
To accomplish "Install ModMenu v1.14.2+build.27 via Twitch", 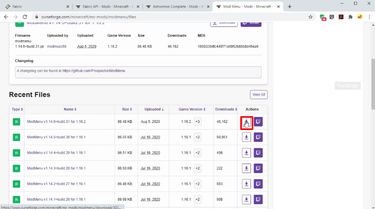I will pos(258,184).
